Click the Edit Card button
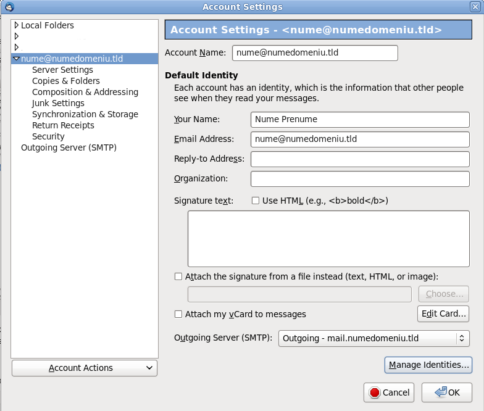 443,313
